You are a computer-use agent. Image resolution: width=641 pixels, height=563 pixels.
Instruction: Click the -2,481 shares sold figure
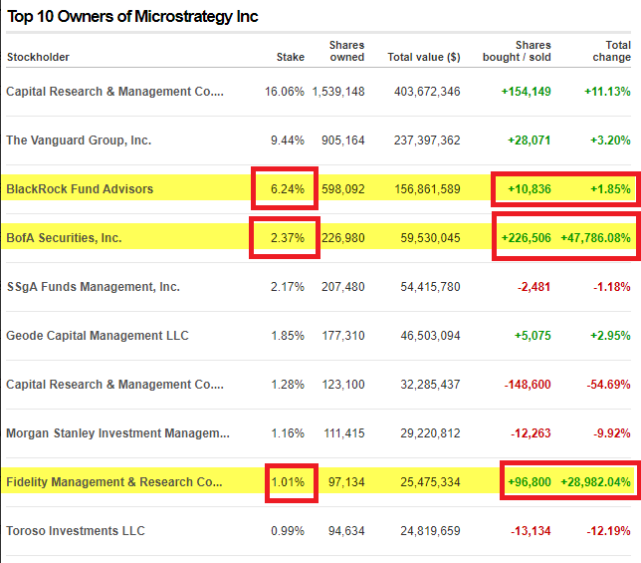tap(534, 287)
